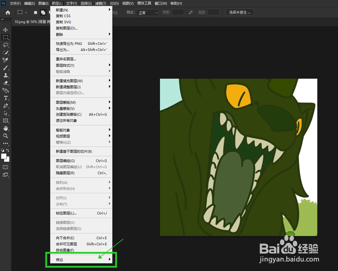
Task: Expand the toolbox double-arrow
Action: (2, 20)
